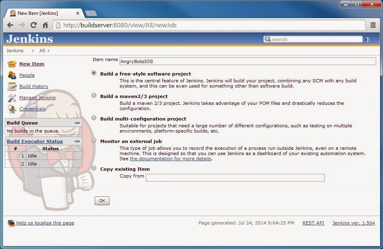The height and width of the screenshot is (249, 383).
Task: Click the localize page flag icon
Action: [x=11, y=223]
